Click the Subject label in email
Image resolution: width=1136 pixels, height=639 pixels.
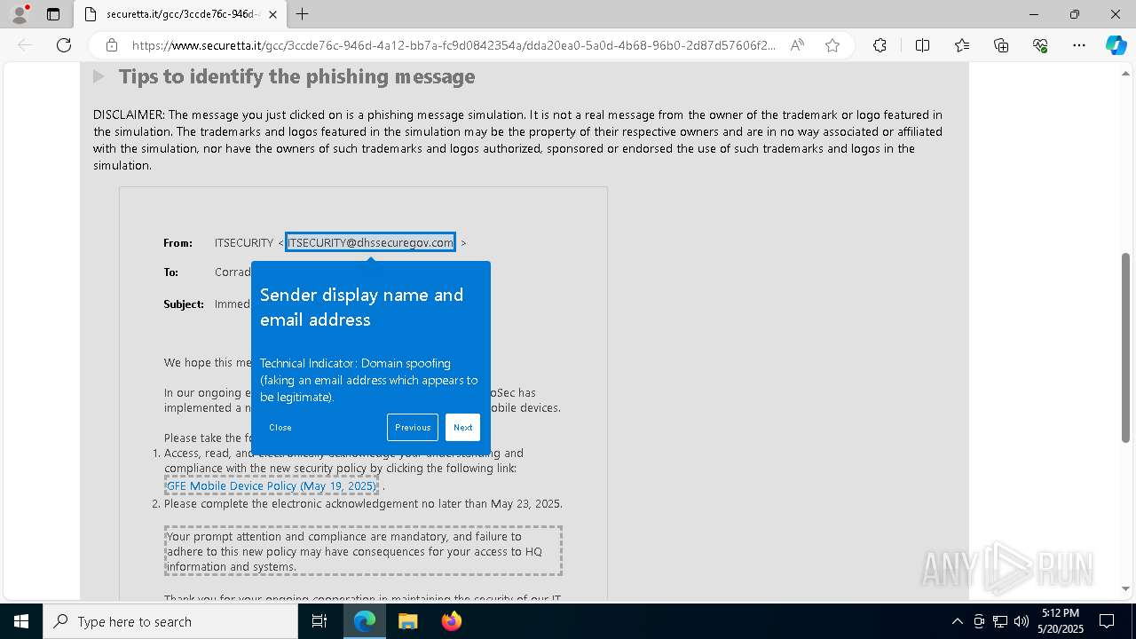pyautogui.click(x=184, y=304)
